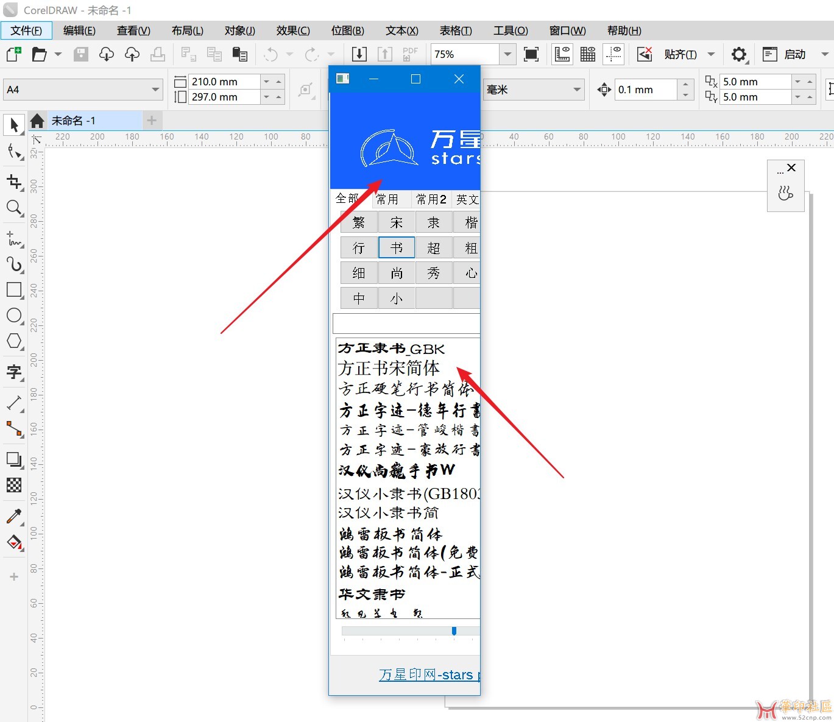Toggle Show Rulers button

pos(562,54)
